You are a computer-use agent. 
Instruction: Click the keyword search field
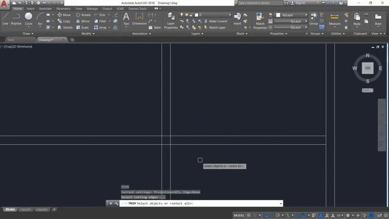[260, 3]
